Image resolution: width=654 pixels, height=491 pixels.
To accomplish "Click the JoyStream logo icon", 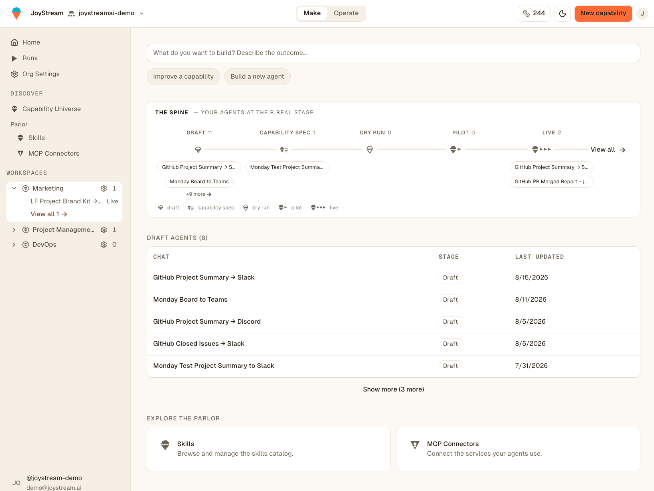I will click(16, 13).
